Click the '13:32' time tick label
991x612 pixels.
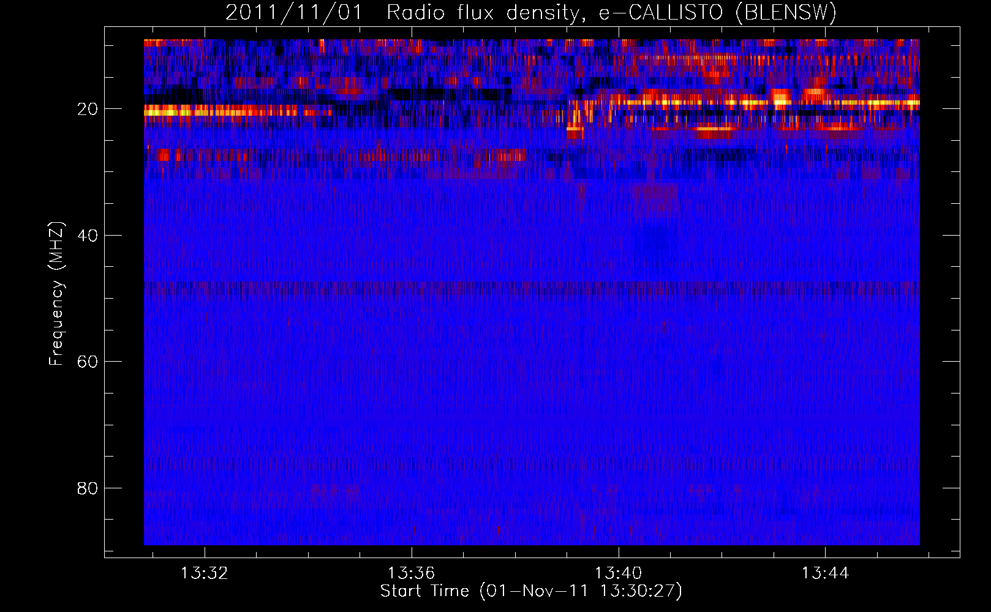tap(205, 573)
